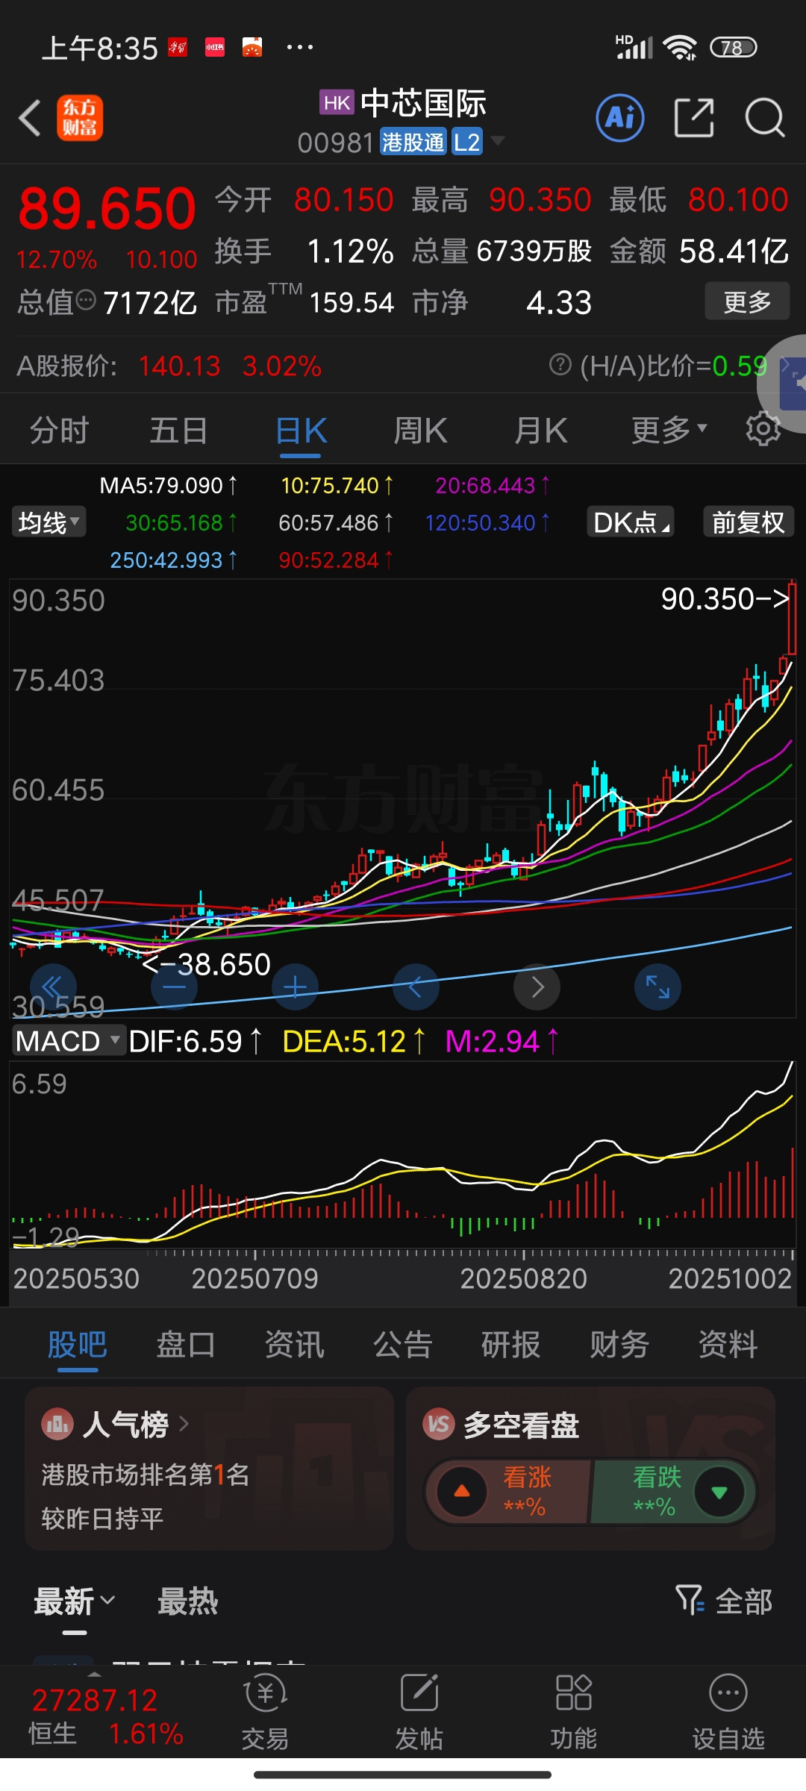Open the 恒生 index 27287.12 ticker
Viewport: 806px width, 1791px height.
(105, 1716)
